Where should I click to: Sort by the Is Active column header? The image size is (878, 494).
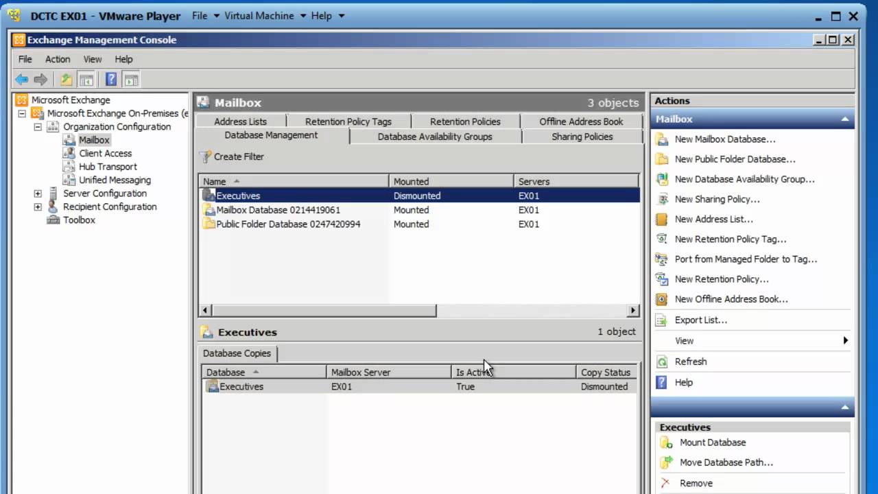513,373
